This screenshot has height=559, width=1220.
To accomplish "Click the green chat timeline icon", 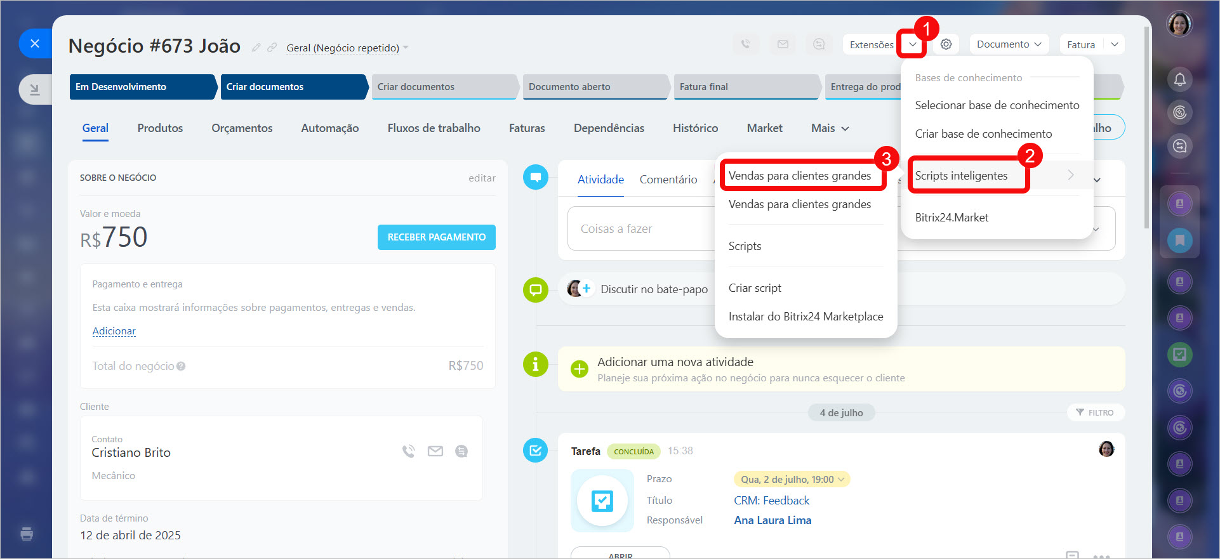I will 535,290.
